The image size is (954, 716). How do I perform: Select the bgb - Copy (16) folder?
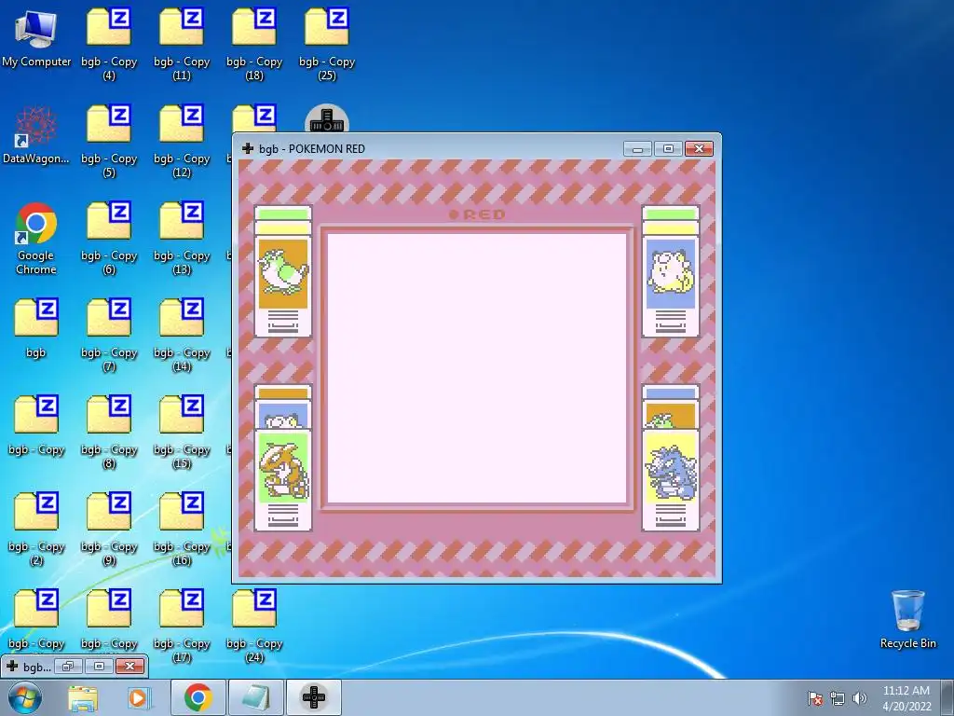(182, 530)
